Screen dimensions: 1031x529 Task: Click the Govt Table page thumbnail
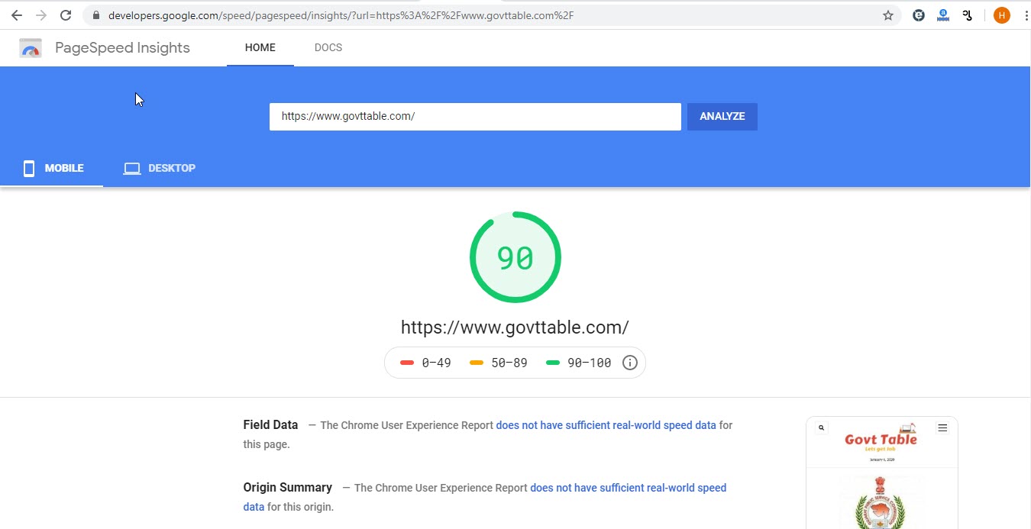(x=881, y=473)
